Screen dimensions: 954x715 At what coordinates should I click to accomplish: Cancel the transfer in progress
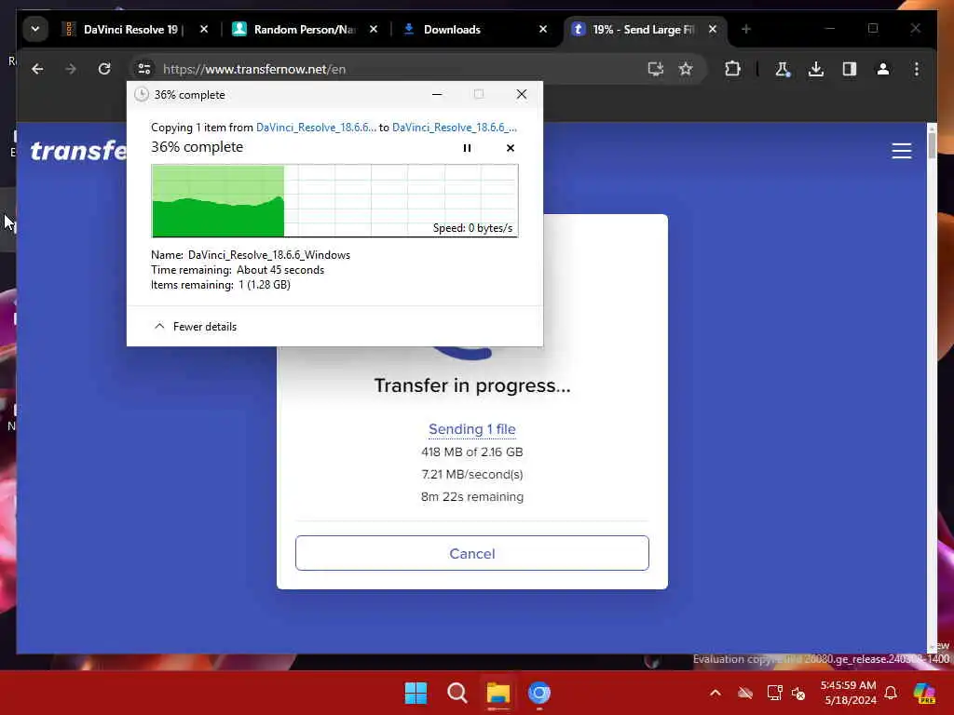pos(472,553)
